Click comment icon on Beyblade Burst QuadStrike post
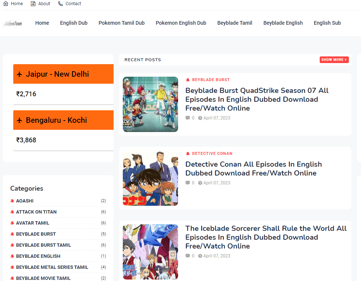This screenshot has width=361, height=281. coord(188,118)
